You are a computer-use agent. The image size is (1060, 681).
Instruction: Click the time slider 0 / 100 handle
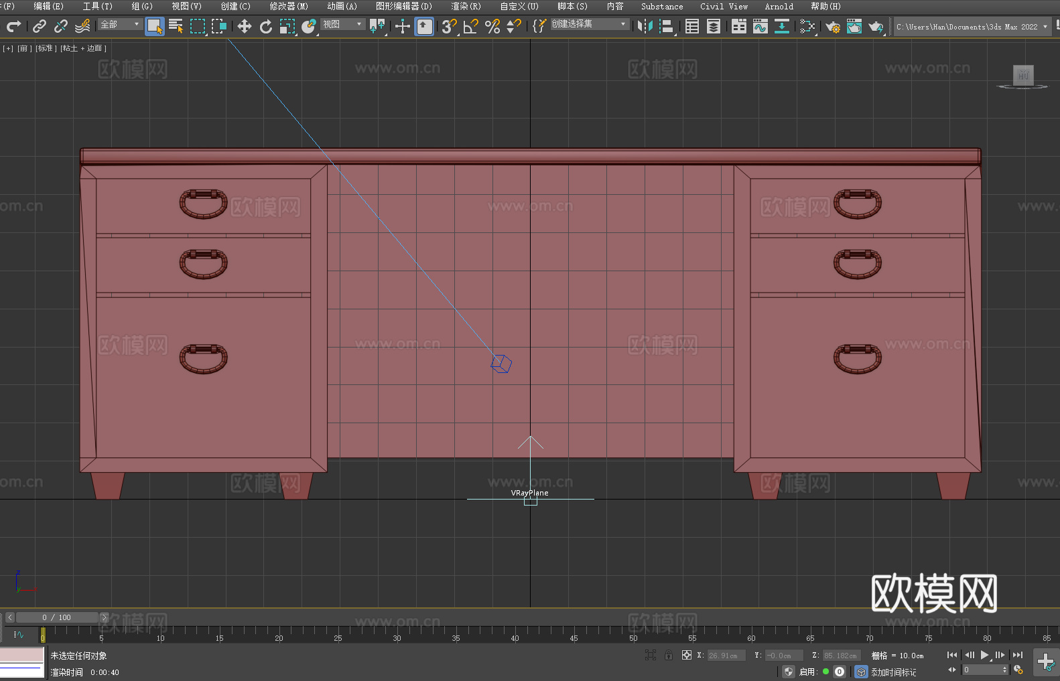[58, 617]
